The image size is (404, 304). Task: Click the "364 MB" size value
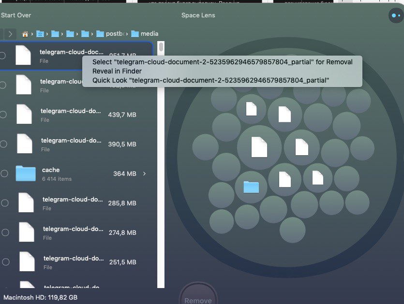(x=125, y=174)
